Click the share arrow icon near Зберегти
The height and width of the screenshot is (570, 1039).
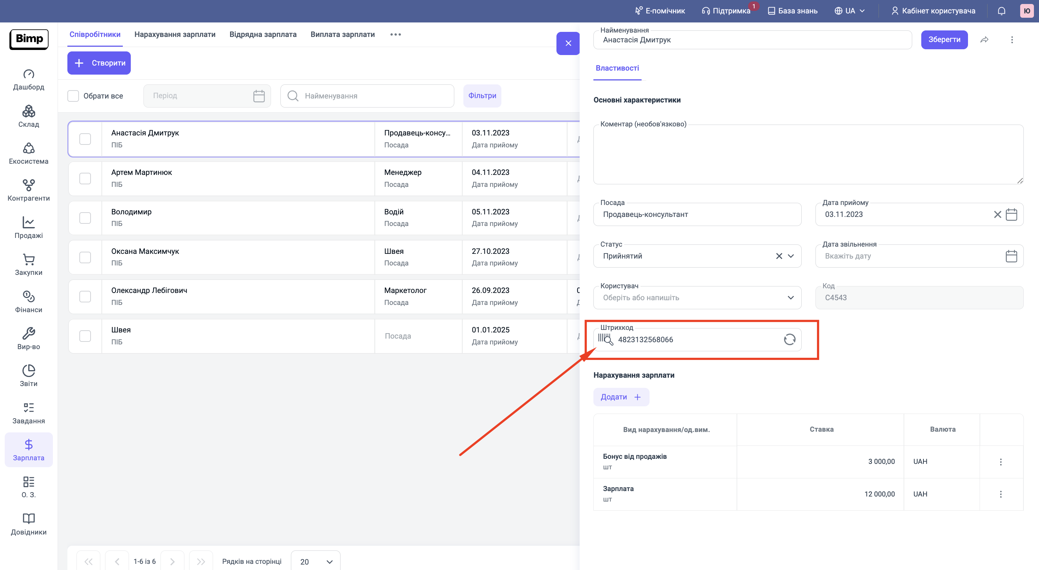click(984, 39)
